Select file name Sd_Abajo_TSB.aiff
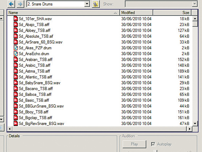202x152 pixels. 34,25
